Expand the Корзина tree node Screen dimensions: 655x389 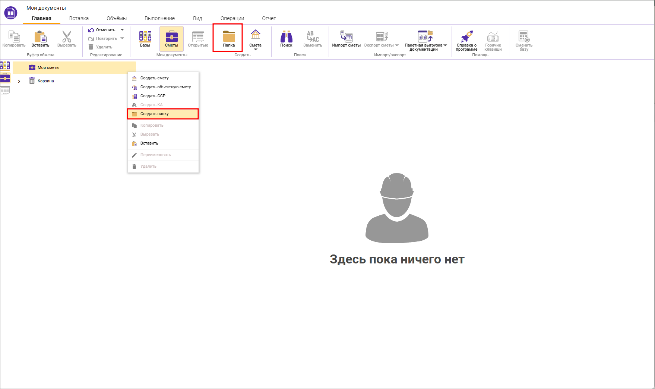(x=19, y=81)
